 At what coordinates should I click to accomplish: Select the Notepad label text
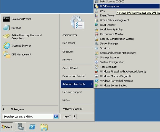16,28
